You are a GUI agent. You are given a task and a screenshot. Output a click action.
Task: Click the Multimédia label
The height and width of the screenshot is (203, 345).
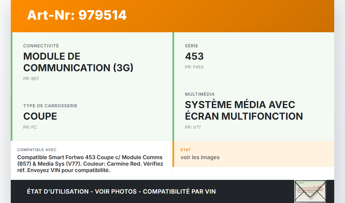[200, 94]
